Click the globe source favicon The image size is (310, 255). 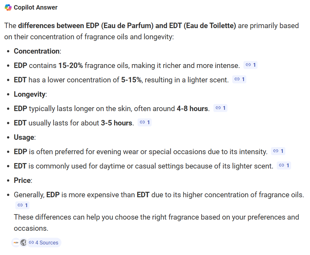tap(23, 243)
